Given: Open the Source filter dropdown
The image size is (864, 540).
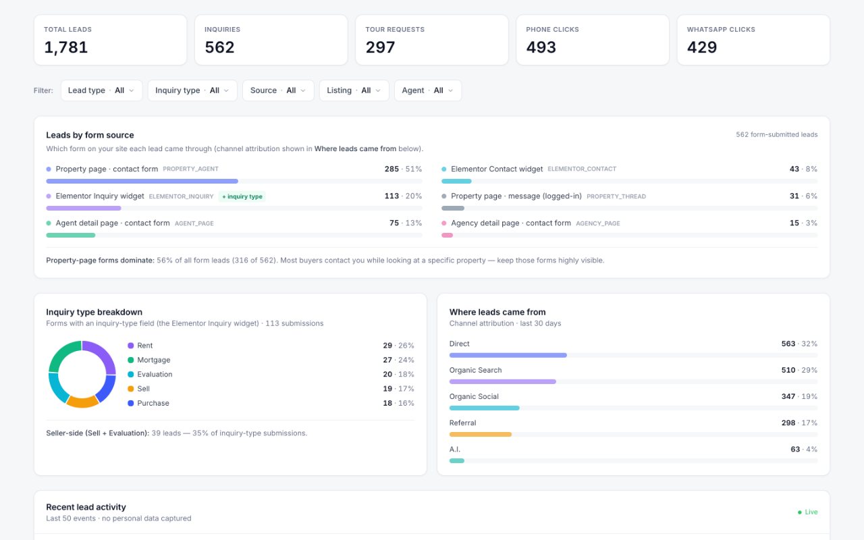Looking at the screenshot, I should click(278, 90).
